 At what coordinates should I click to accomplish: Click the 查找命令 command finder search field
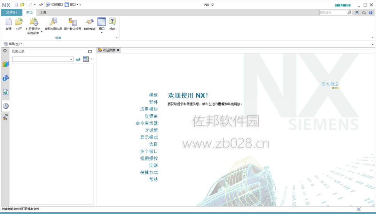coord(333,13)
